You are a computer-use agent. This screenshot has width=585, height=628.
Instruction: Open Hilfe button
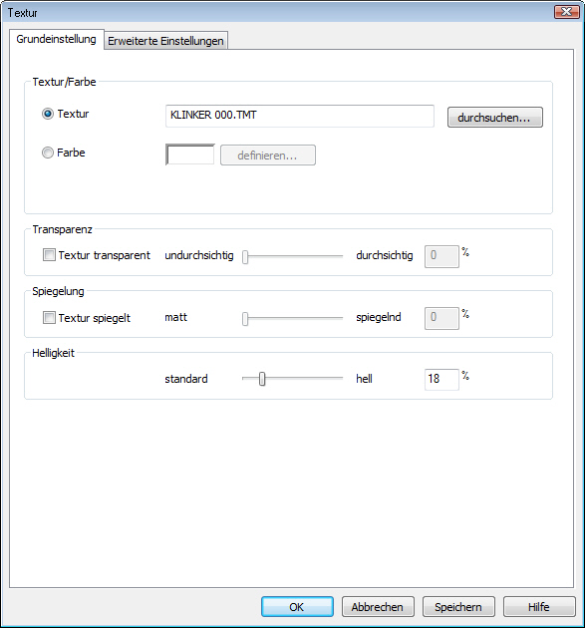tap(539, 607)
